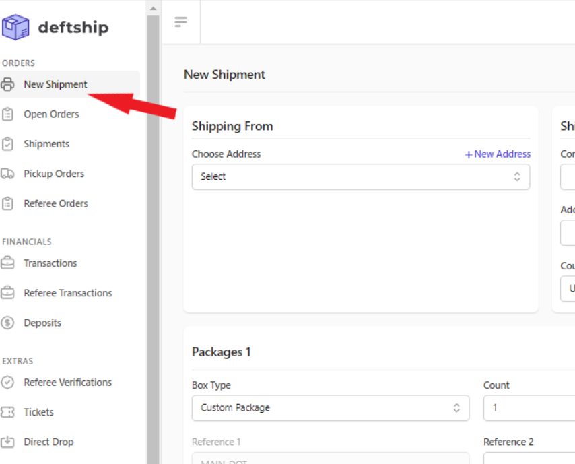Click the Reference 1 input field
This screenshot has height=464, width=575.
tap(331, 458)
